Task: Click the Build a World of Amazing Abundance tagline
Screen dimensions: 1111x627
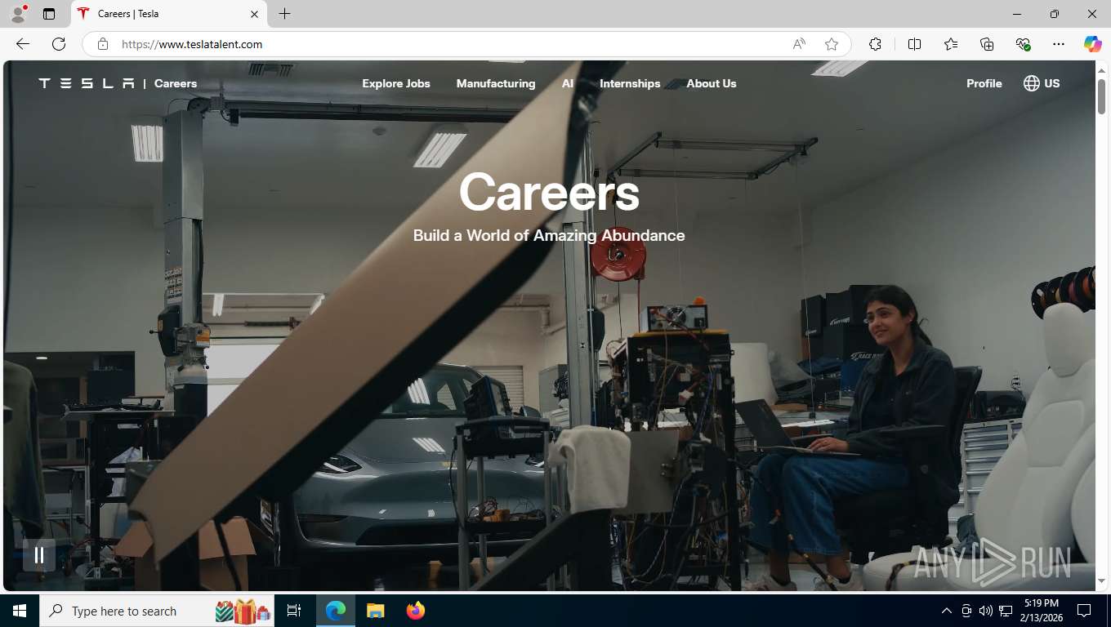Action: coord(549,235)
